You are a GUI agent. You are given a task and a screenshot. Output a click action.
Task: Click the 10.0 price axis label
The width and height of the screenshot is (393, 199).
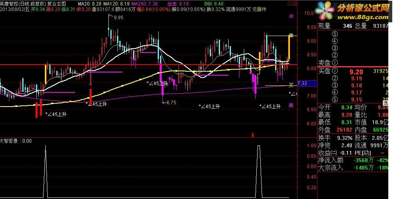click(308, 13)
